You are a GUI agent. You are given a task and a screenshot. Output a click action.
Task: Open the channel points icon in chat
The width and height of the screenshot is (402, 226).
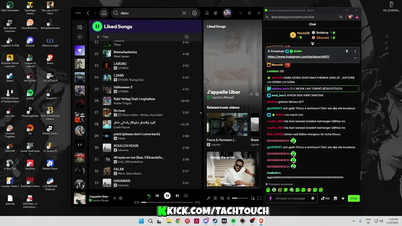tap(325, 198)
